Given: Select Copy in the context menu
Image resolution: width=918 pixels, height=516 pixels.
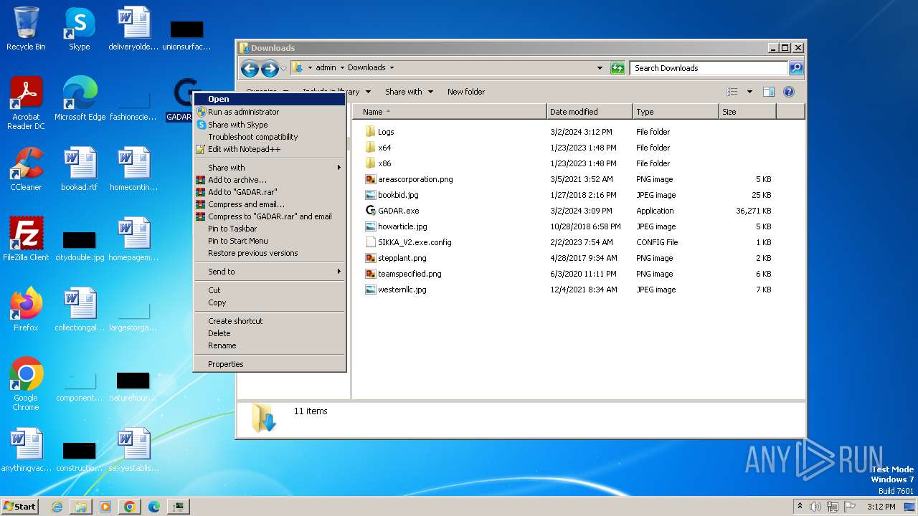Looking at the screenshot, I should [270, 302].
